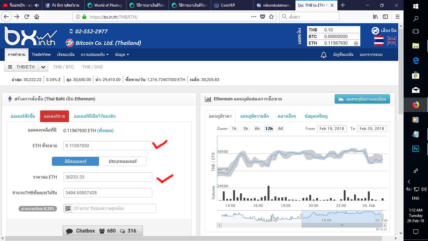Click the Firefox forward arrow
This screenshot has width=428, height=241.
pyautogui.click(x=17, y=17)
